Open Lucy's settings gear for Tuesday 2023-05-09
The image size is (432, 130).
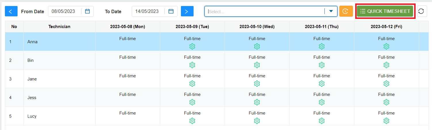tap(192, 121)
